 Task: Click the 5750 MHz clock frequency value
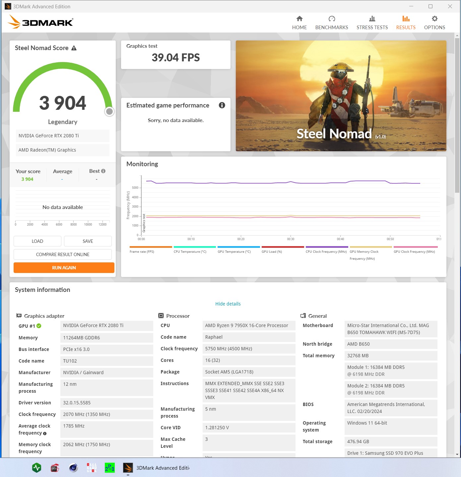coord(249,349)
